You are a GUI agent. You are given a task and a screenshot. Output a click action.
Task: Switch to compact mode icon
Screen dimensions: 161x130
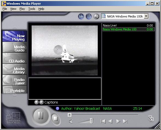tap(151, 119)
